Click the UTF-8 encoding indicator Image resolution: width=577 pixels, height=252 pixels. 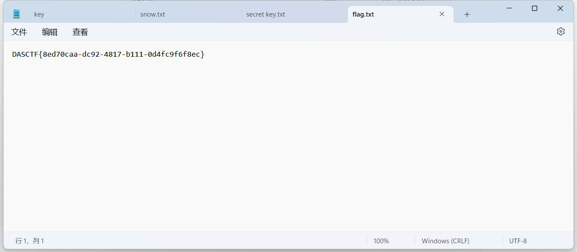518,241
